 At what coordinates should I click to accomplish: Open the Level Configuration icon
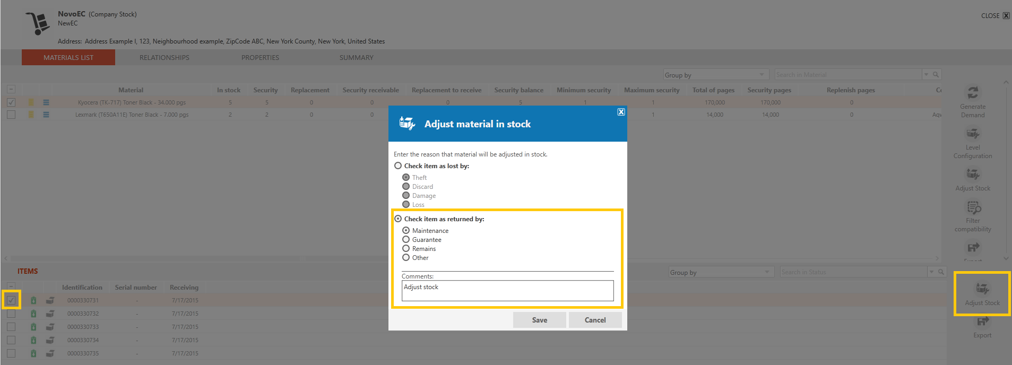(x=973, y=134)
